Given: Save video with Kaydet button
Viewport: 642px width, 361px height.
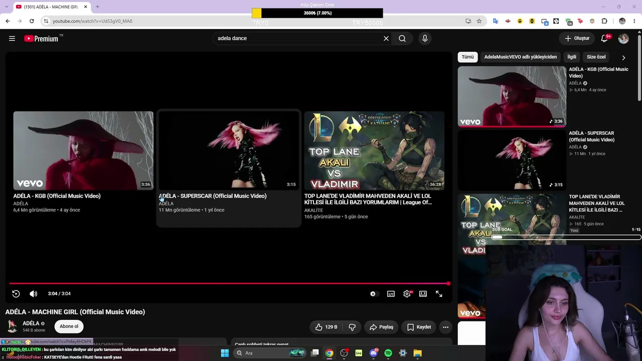Looking at the screenshot, I should tap(419, 327).
